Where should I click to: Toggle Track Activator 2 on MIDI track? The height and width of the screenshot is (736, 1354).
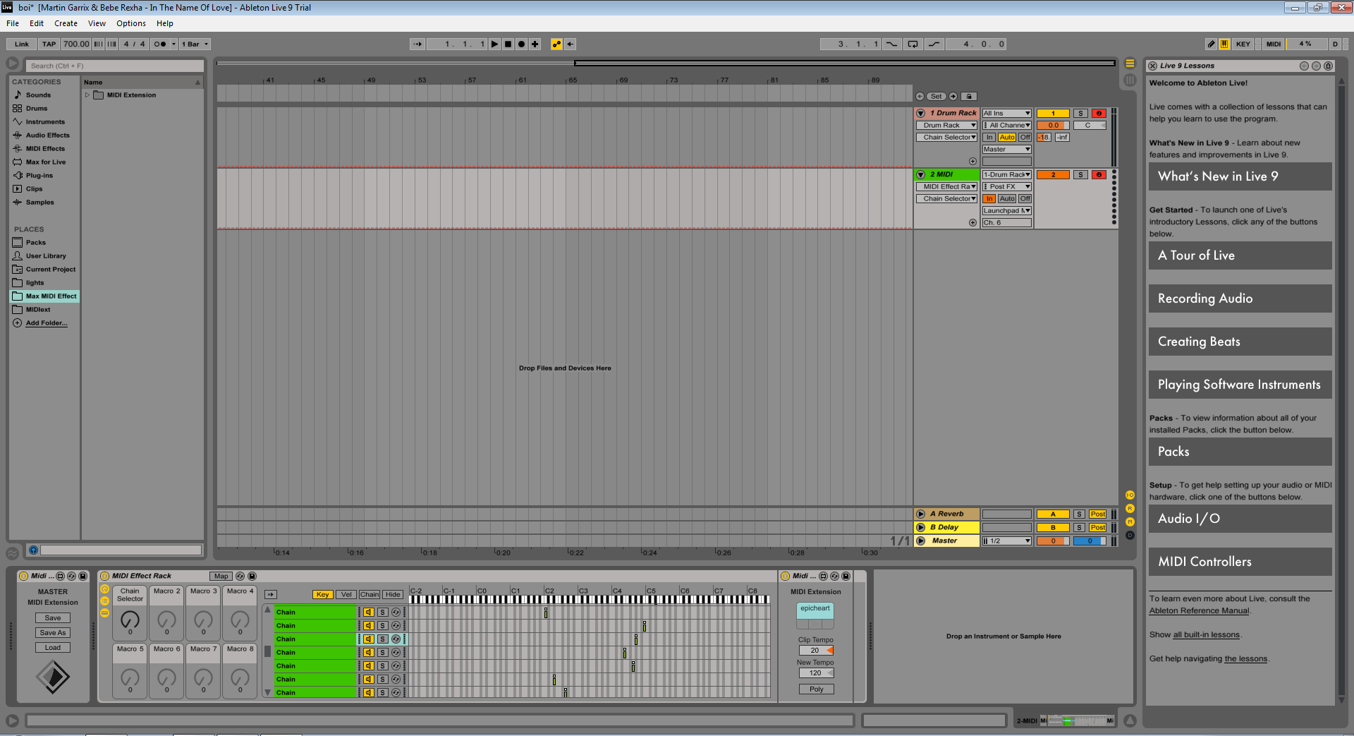[1053, 174]
